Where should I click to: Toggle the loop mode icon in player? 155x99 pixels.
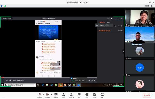[x=11, y=80]
